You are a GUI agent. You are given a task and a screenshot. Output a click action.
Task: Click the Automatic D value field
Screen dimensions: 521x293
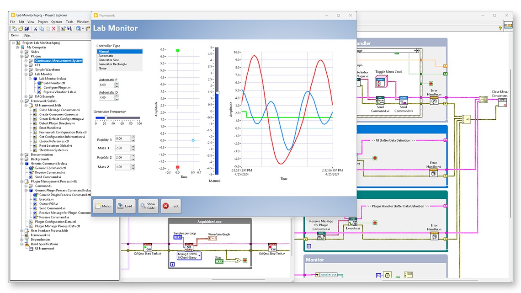106,98
